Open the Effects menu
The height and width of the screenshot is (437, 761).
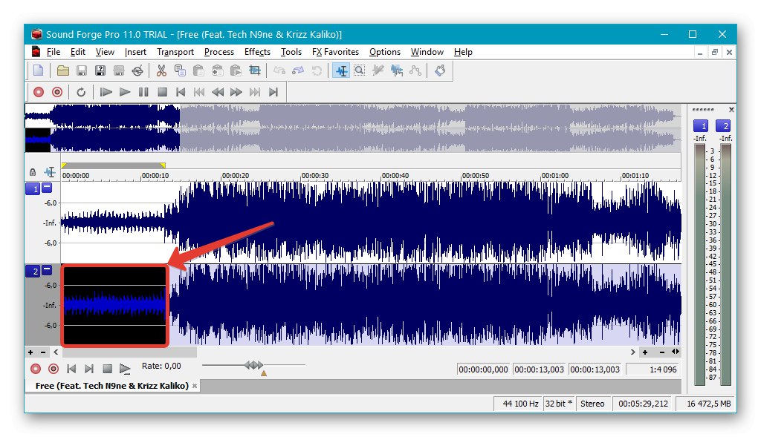(x=257, y=52)
